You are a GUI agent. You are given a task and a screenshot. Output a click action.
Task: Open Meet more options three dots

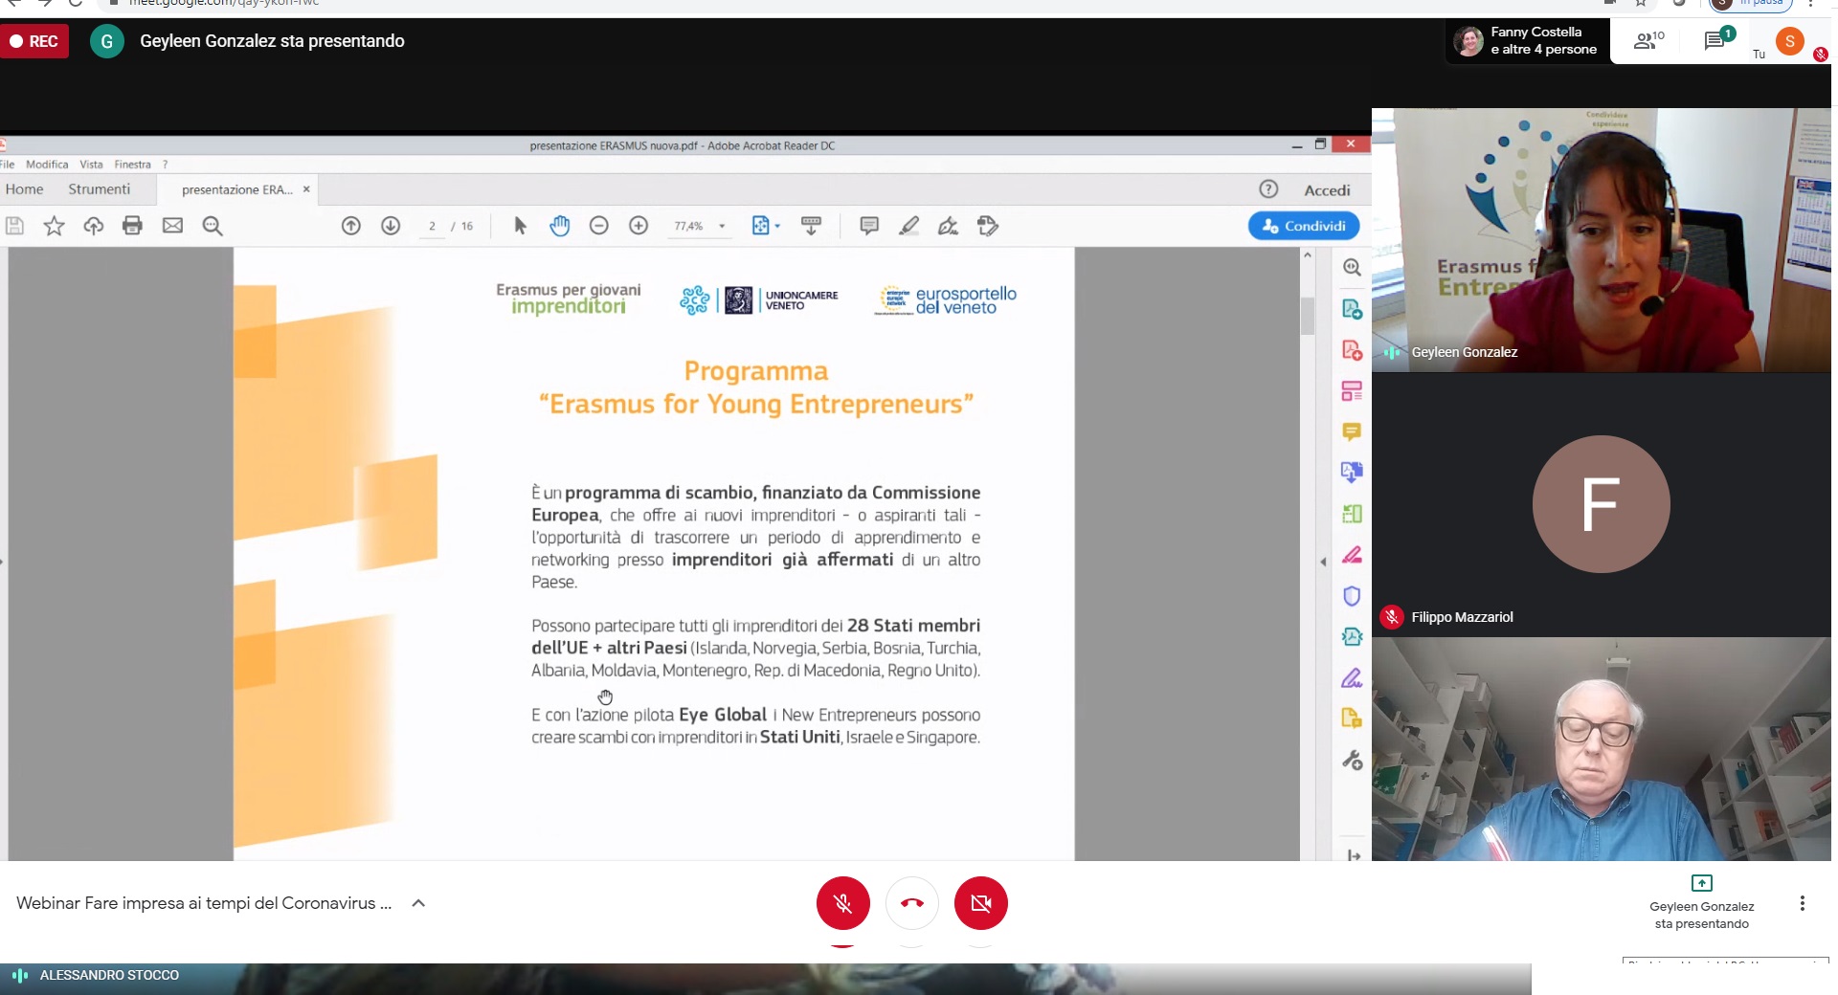[x=1803, y=903]
